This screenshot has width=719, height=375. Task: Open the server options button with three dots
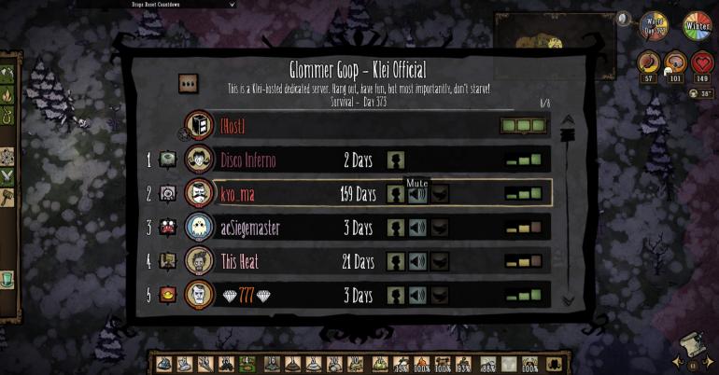[189, 83]
